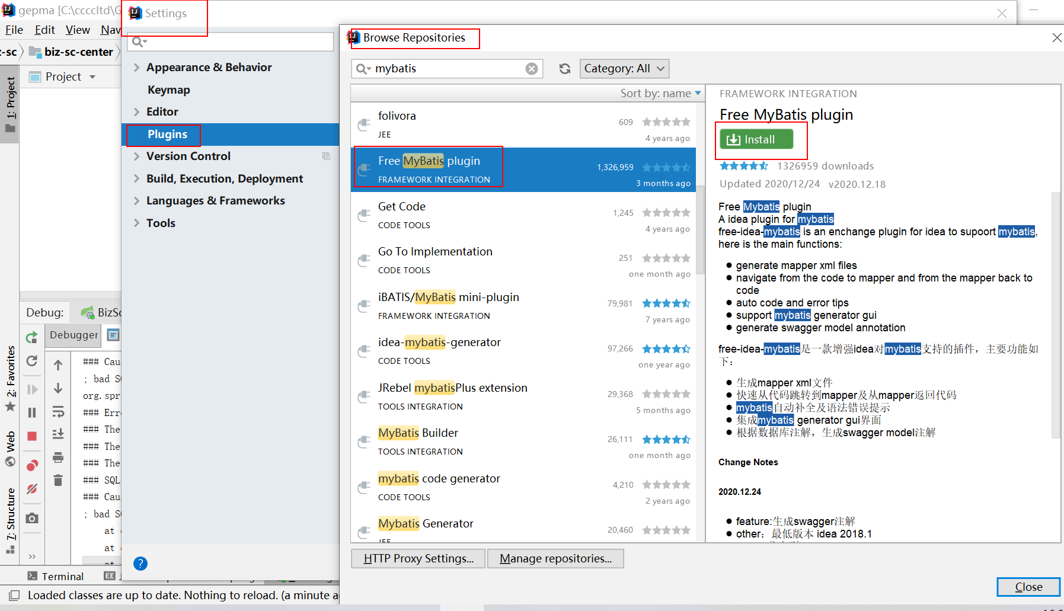Expand Tools settings node
The image size is (1064, 611).
point(137,223)
